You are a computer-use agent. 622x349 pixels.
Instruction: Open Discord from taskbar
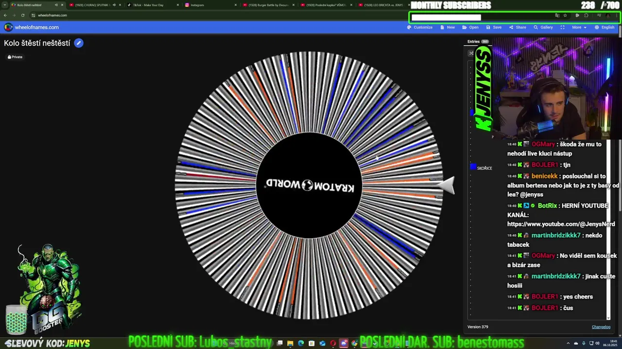coord(344,343)
